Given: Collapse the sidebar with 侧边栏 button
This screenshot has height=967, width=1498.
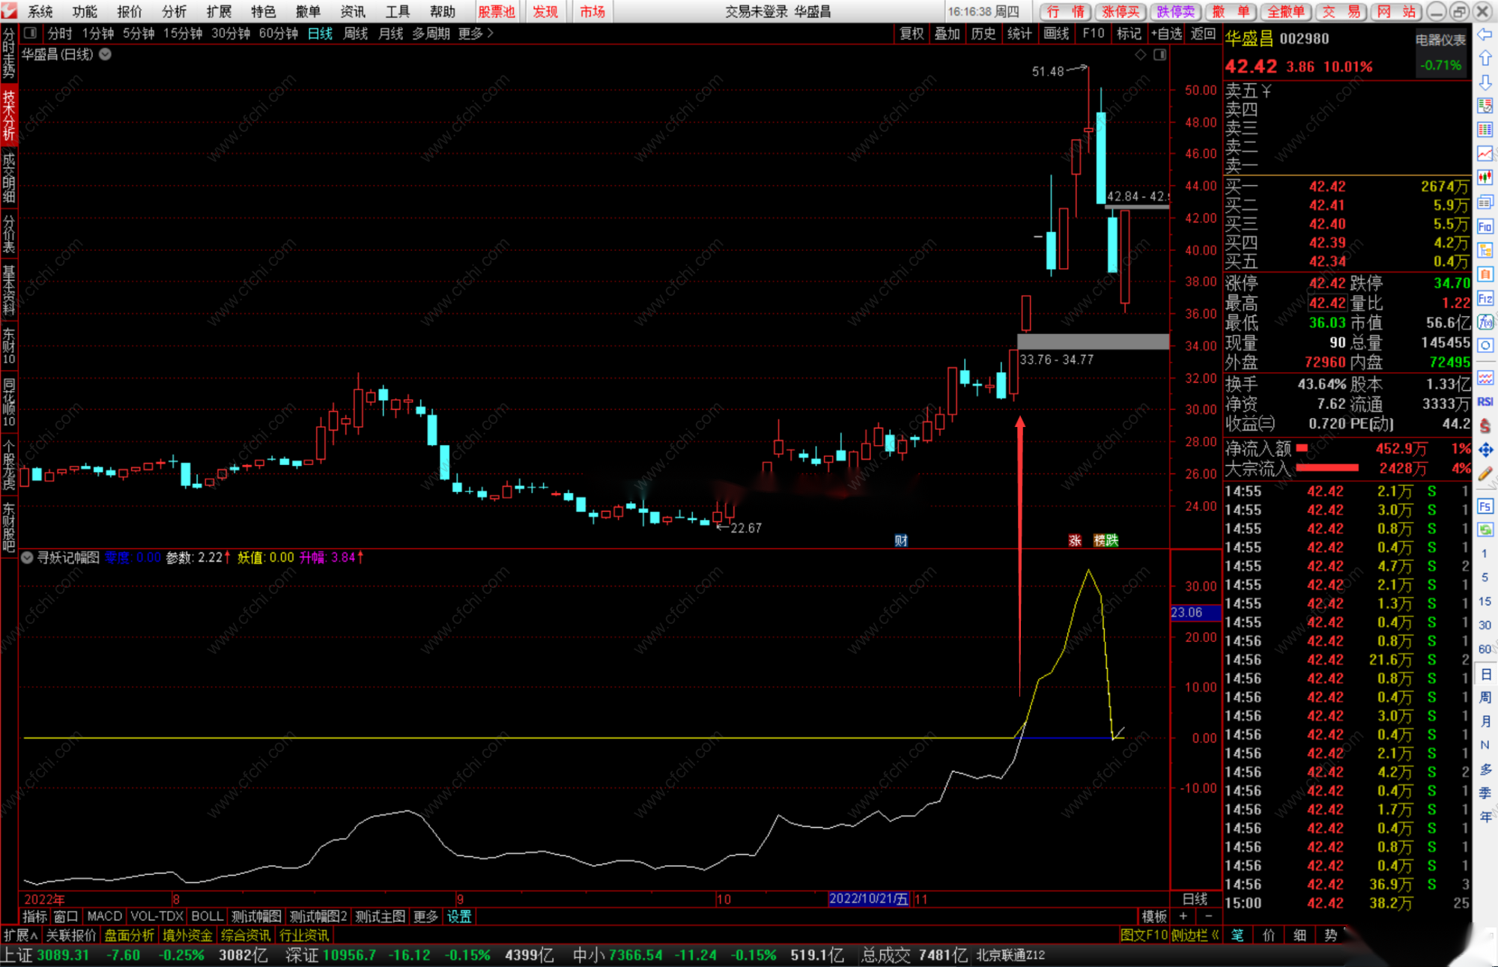Looking at the screenshot, I should click(1195, 935).
